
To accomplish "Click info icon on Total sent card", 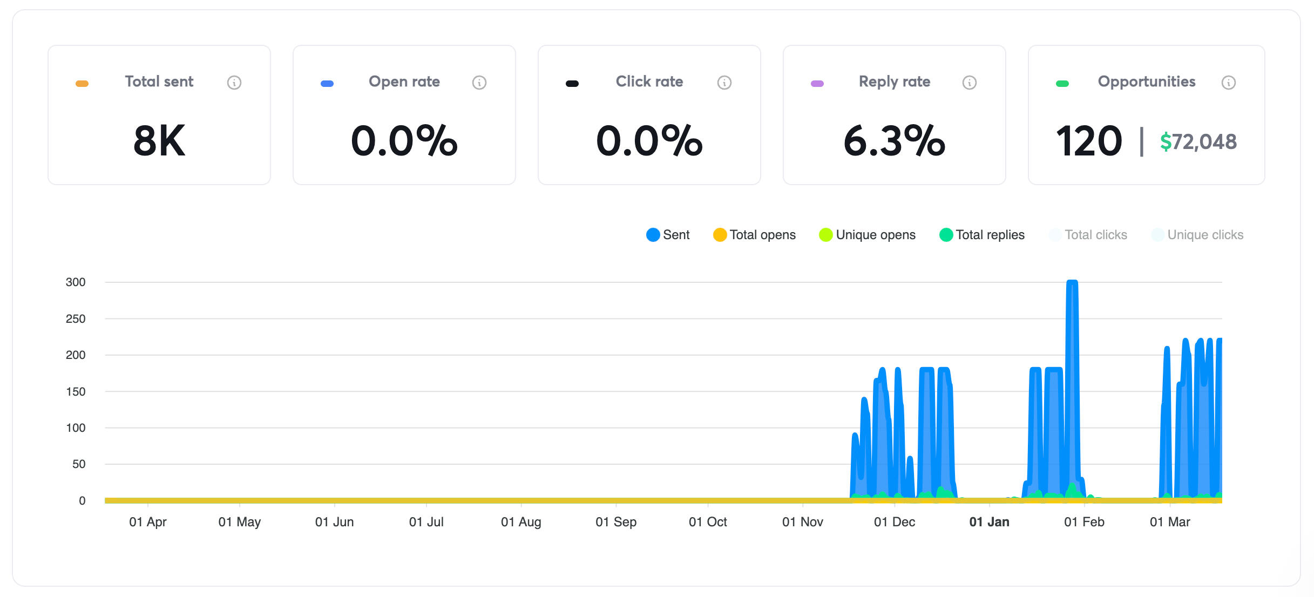I will [234, 83].
